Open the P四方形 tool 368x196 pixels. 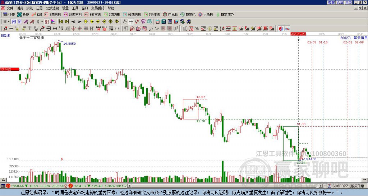53,14
